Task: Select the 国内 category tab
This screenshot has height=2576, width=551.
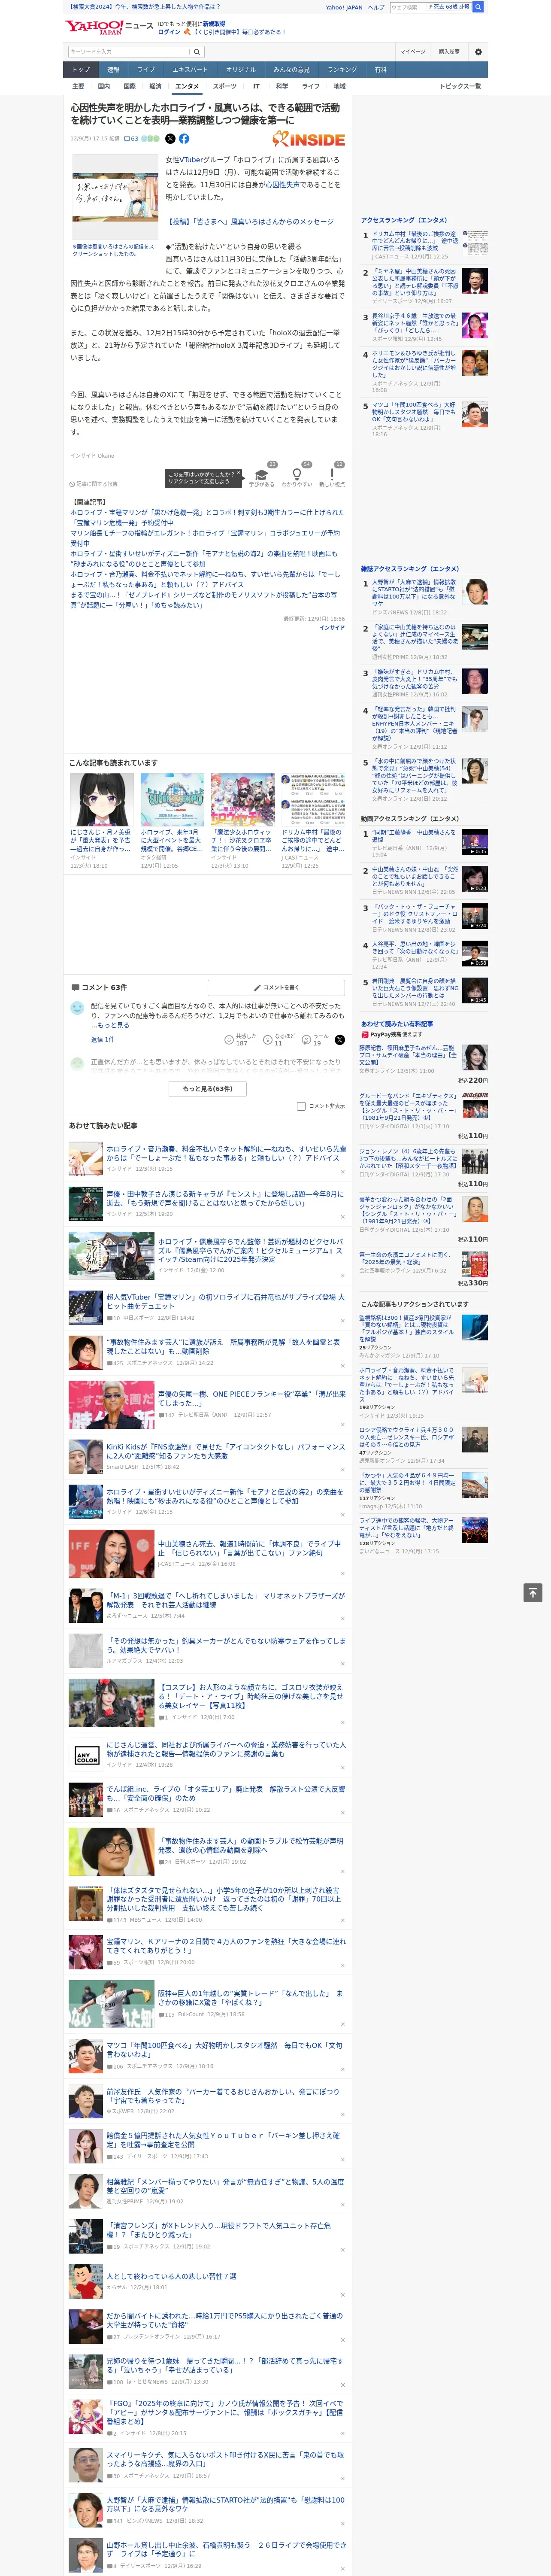Action: click(x=104, y=86)
